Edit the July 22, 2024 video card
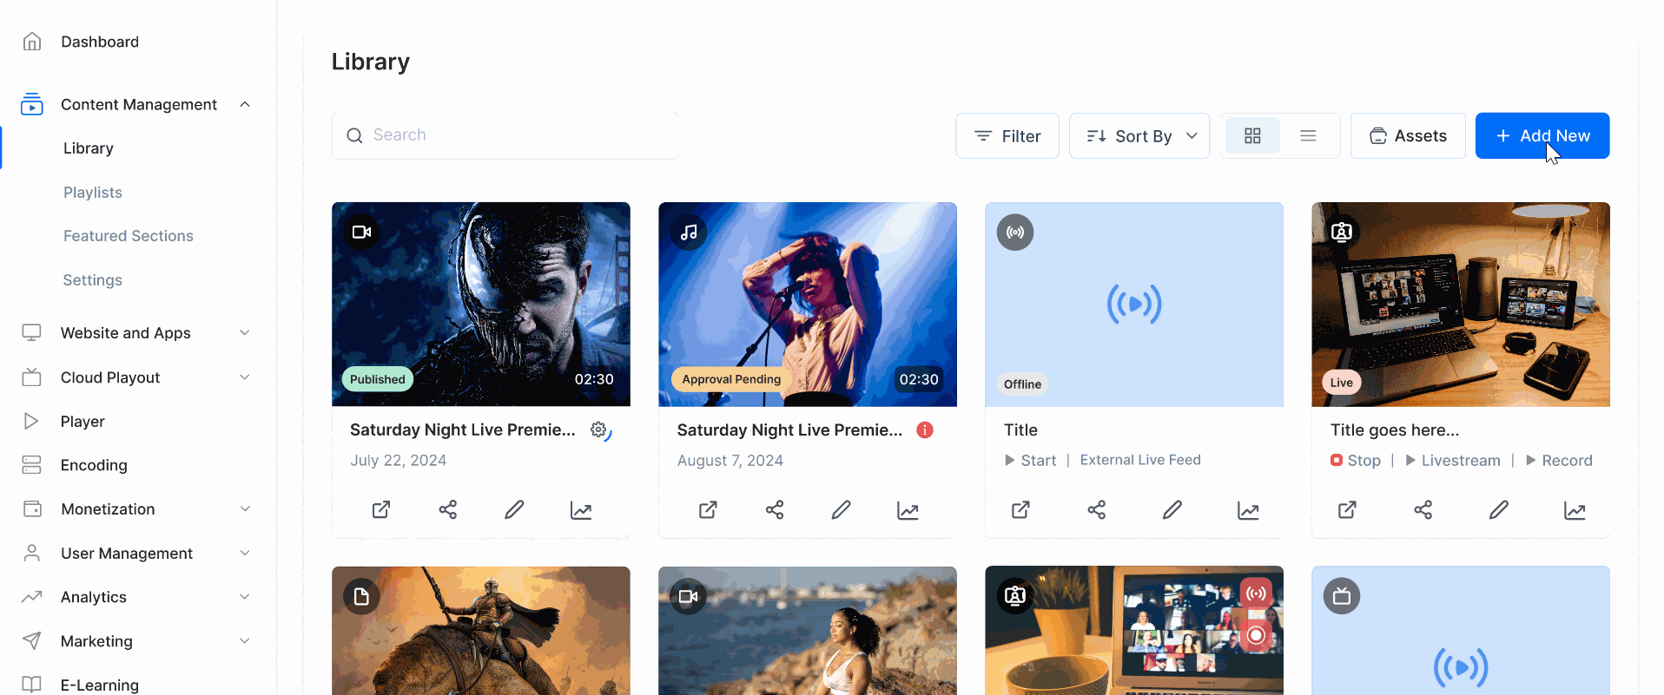 (x=514, y=510)
